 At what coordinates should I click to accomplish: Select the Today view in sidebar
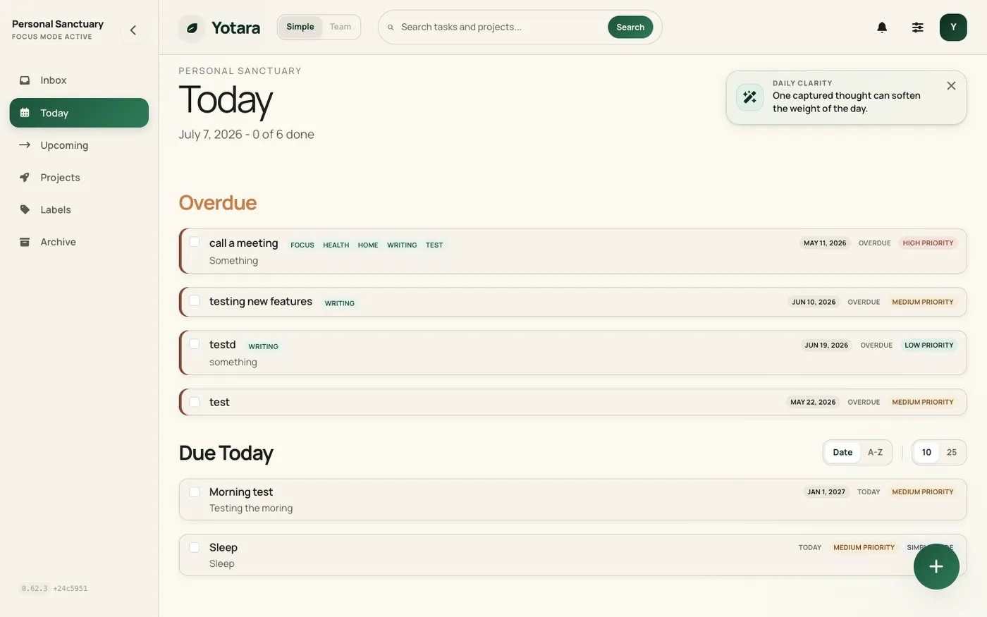point(79,113)
